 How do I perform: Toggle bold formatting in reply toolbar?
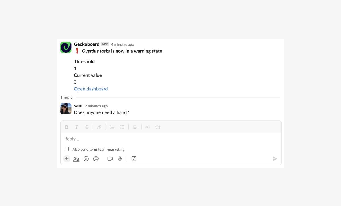[x=67, y=127]
